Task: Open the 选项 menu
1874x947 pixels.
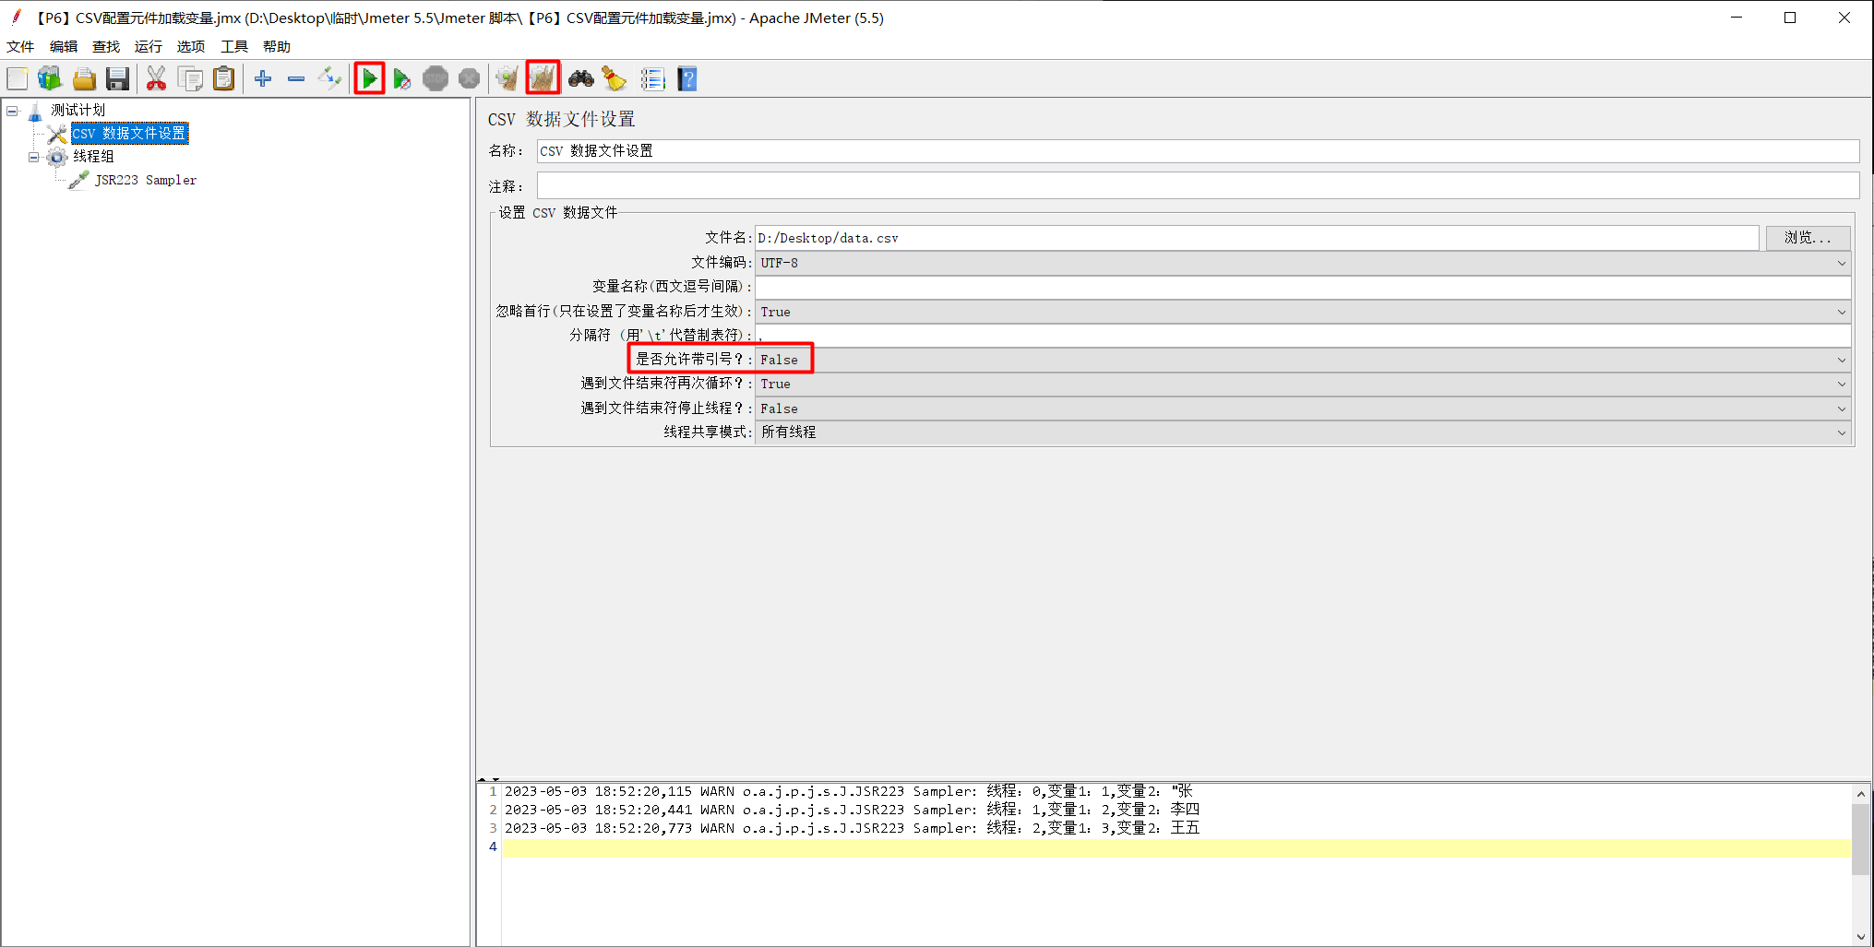Action: click(x=191, y=46)
